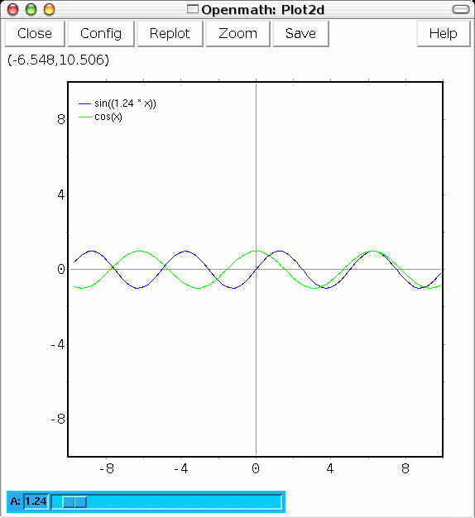Click the slider handle for parameter A
The width and height of the screenshot is (475, 518).
pos(74,501)
